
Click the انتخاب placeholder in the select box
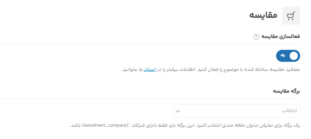[289, 111]
